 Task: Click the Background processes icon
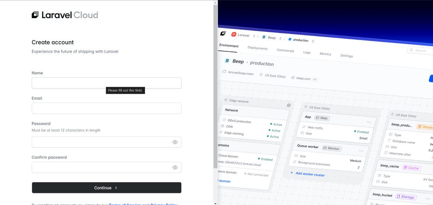[x=294, y=162]
